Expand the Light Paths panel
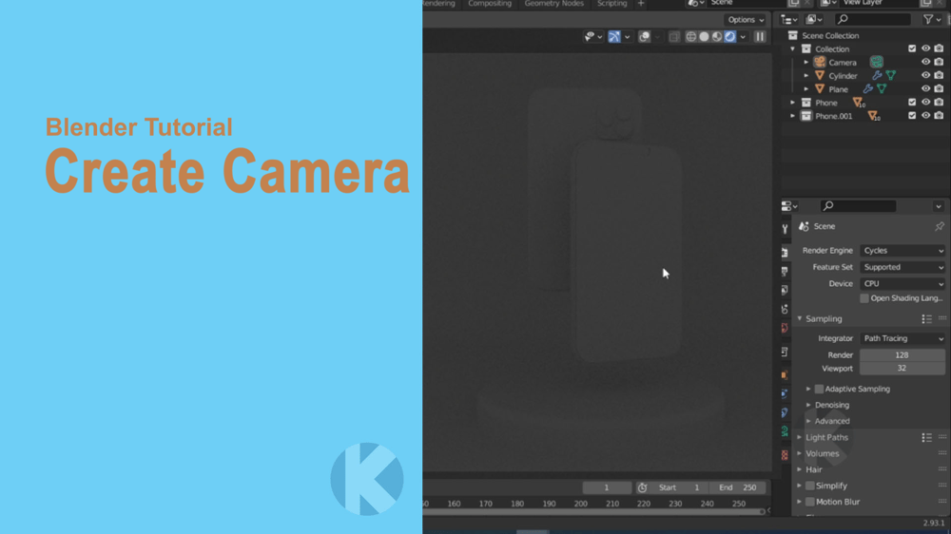951x534 pixels. [800, 438]
